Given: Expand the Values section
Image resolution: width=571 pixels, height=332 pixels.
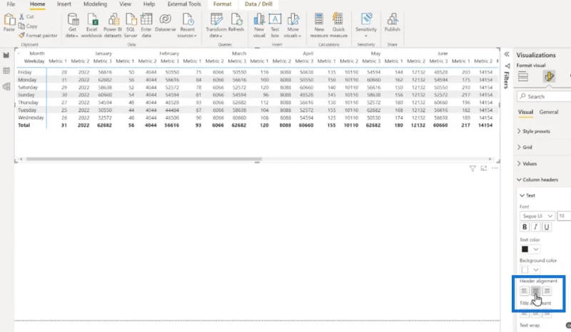Looking at the screenshot, I should click(x=527, y=164).
